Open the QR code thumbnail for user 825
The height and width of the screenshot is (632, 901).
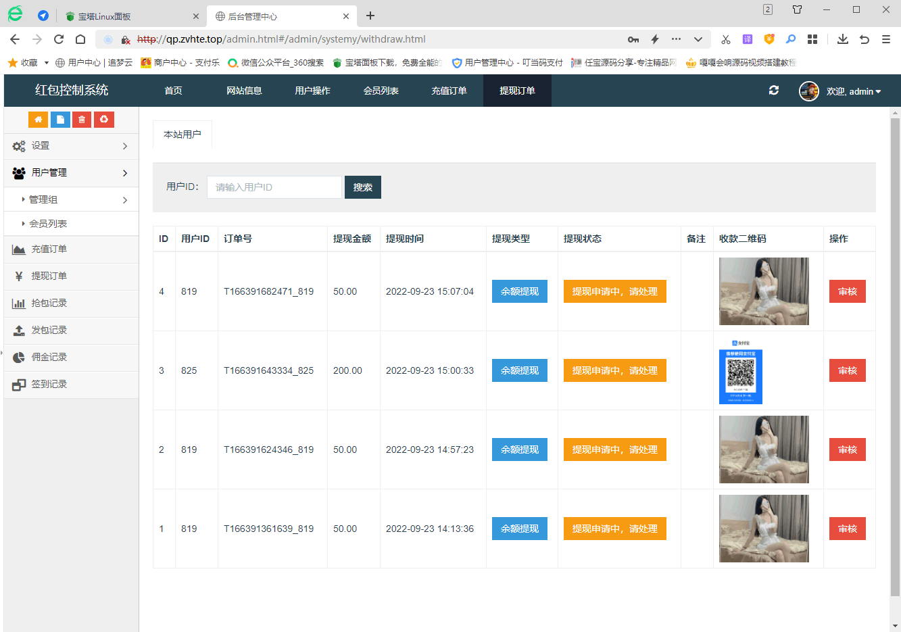(x=740, y=372)
